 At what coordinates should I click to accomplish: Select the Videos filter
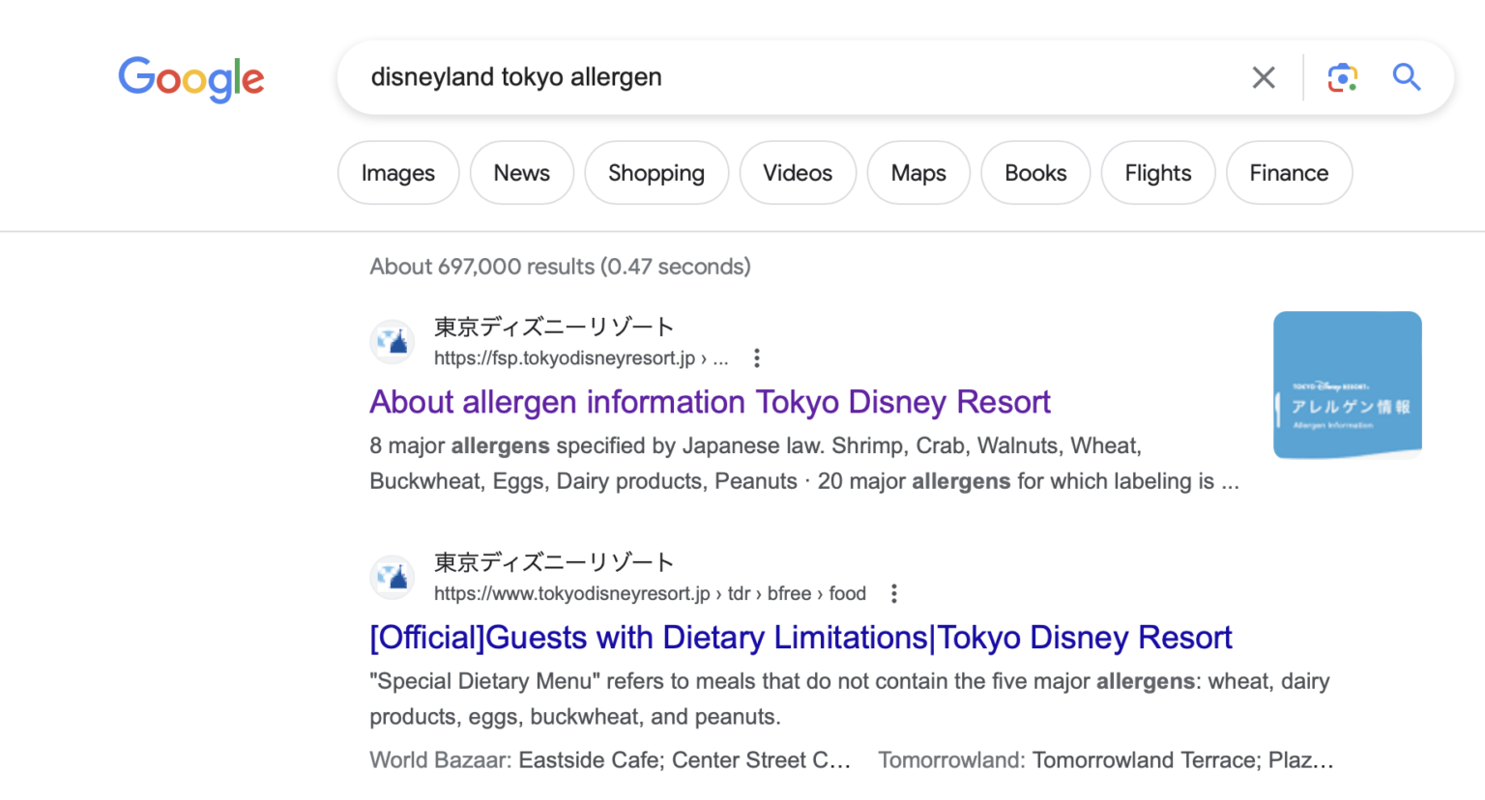(x=798, y=173)
